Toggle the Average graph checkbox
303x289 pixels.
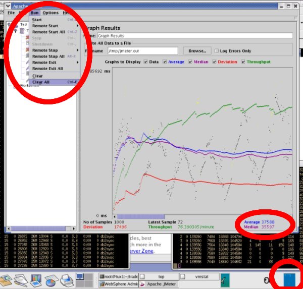(x=165, y=62)
